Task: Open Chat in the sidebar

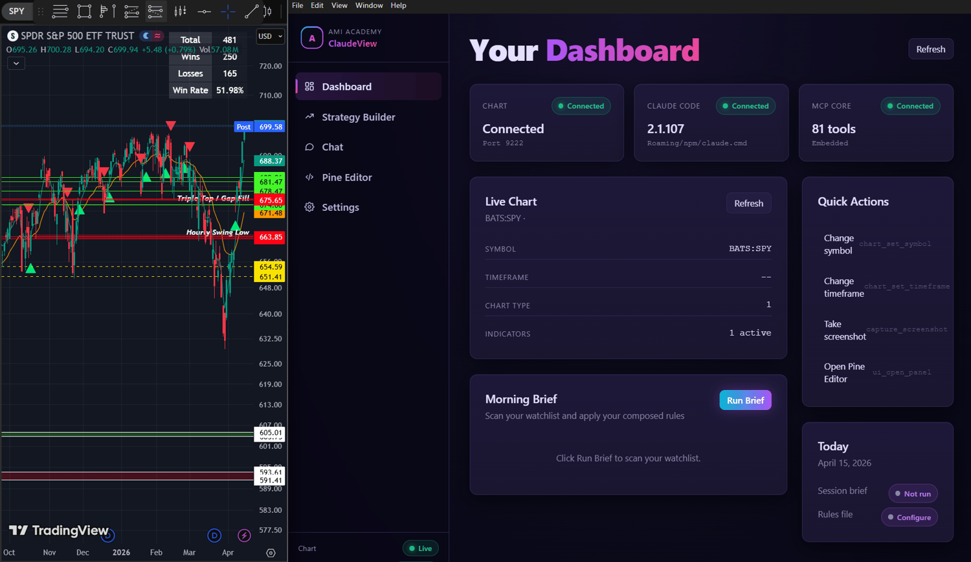Action: click(x=368, y=147)
